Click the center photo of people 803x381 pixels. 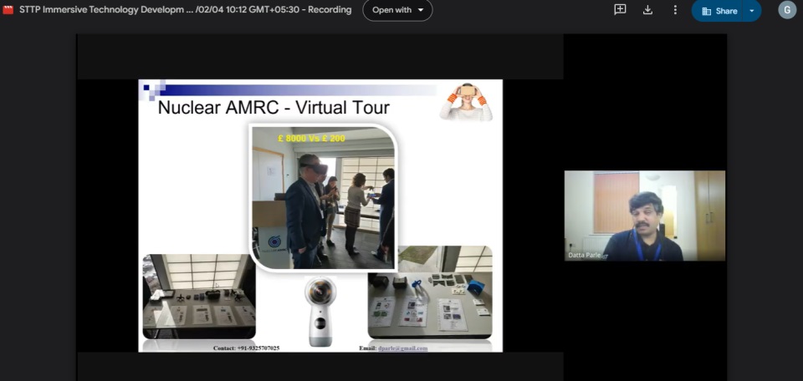click(323, 198)
